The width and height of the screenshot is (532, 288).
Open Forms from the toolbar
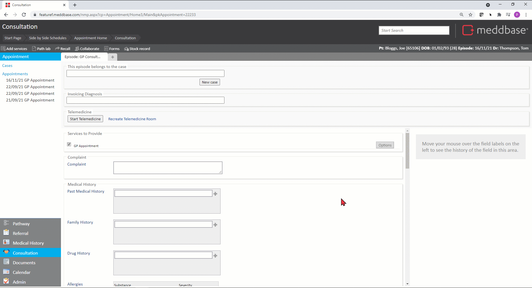[x=112, y=49]
